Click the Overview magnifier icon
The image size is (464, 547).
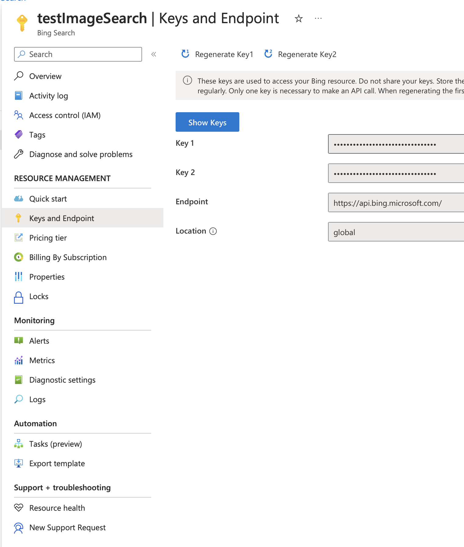pos(19,76)
